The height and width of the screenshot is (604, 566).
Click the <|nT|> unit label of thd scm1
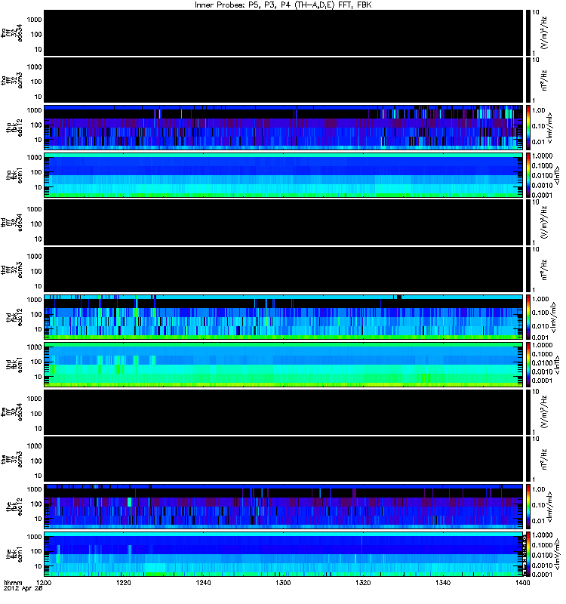click(556, 365)
